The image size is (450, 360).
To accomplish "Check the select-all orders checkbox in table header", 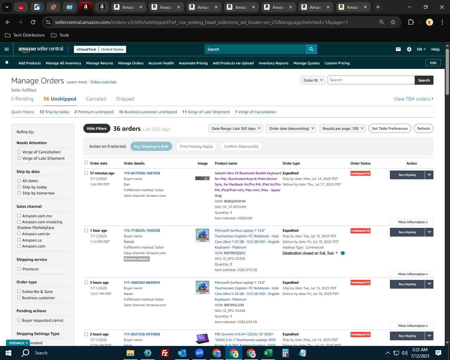I will (x=86, y=162).
